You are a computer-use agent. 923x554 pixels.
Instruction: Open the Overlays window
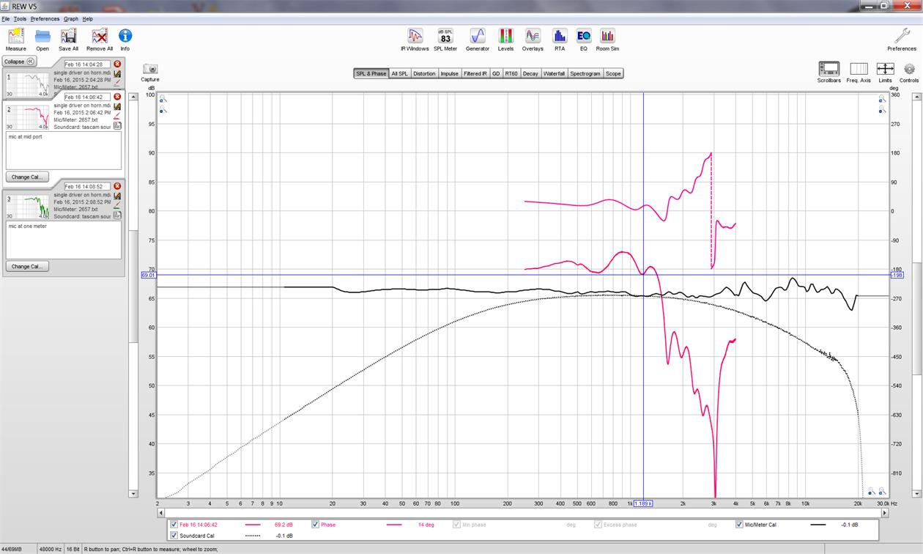point(533,40)
